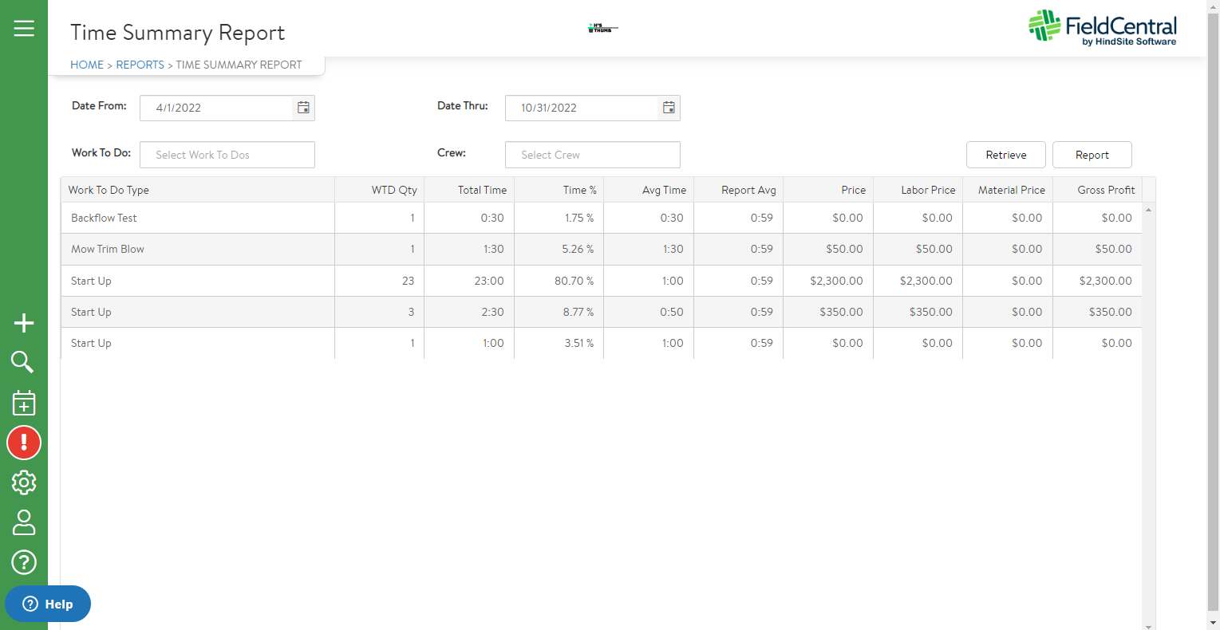Screen dimensions: 1220x630
Task: Open the scheduling calendar icon
Action: pyautogui.click(x=24, y=403)
